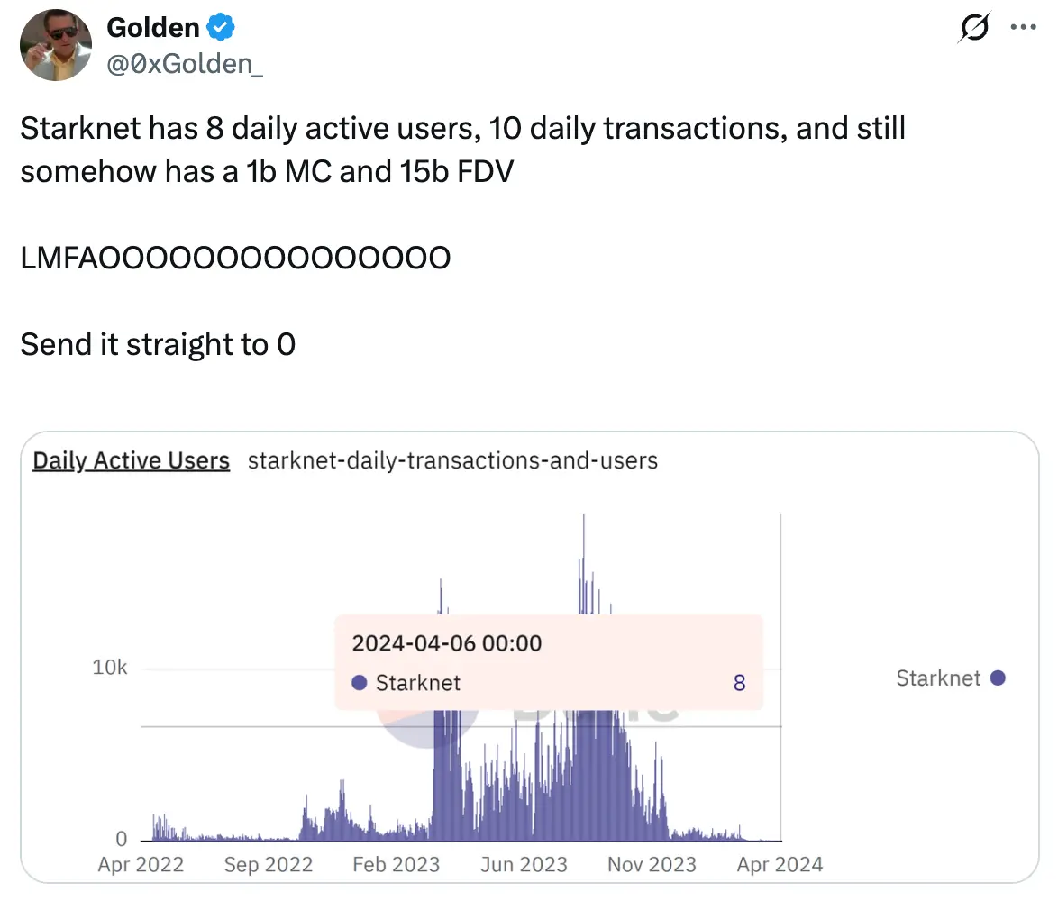
Task: Open the Grok slashed-circle icon
Action: (x=974, y=28)
